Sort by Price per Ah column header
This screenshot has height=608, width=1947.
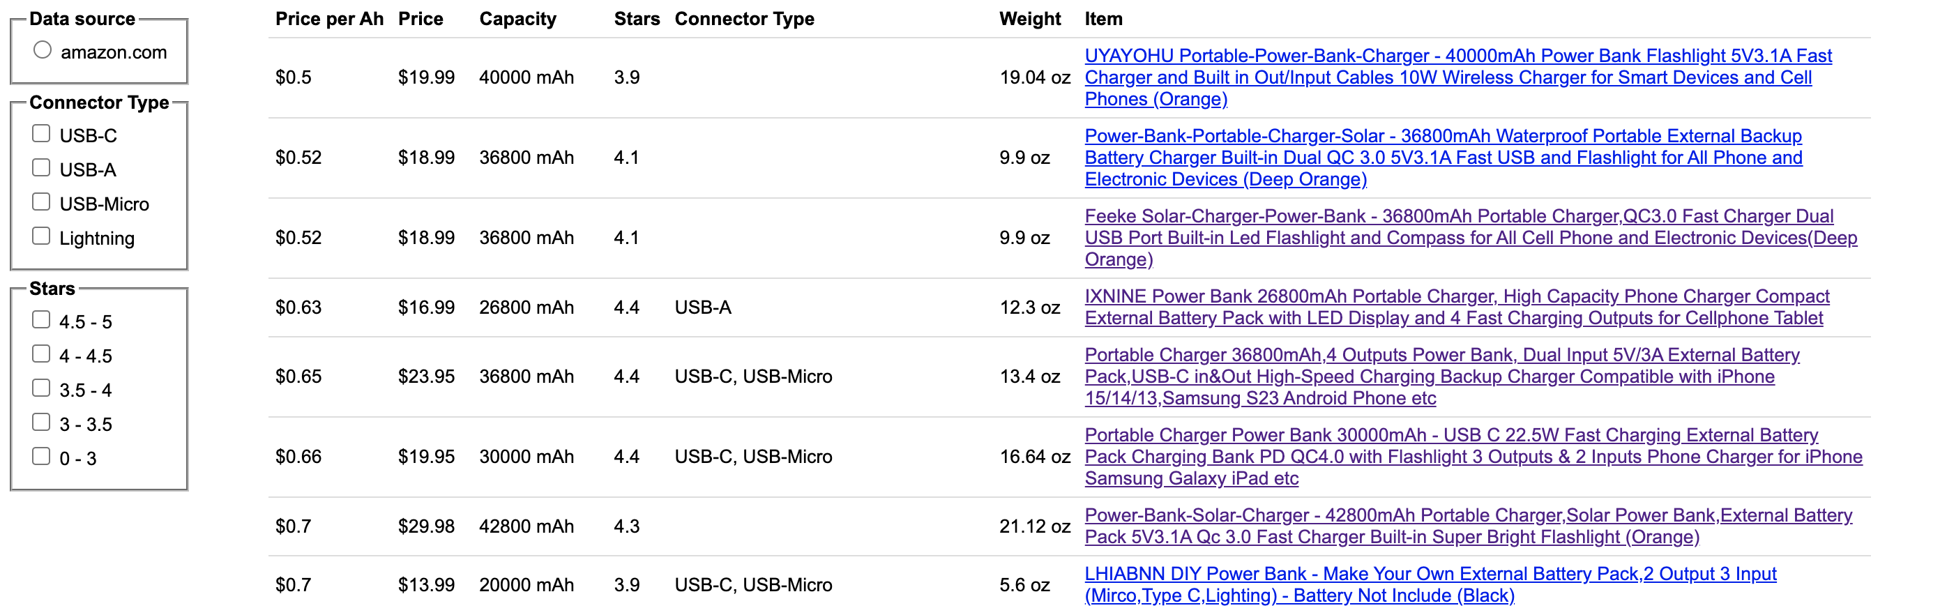click(x=328, y=19)
